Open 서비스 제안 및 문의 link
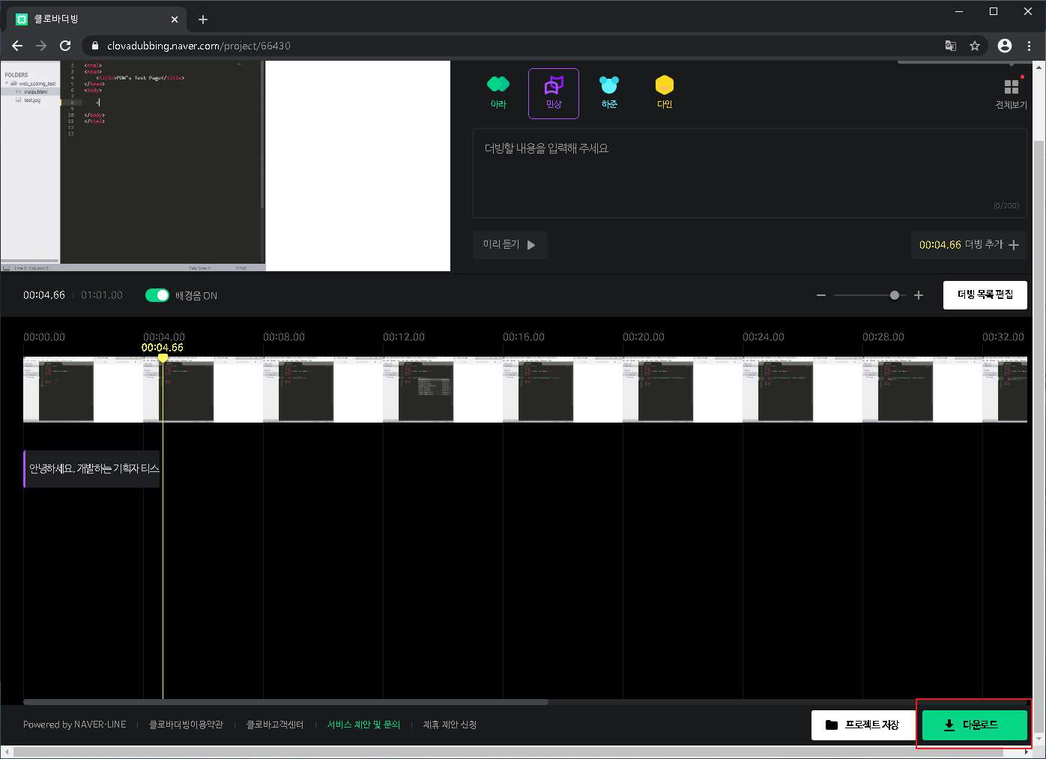 (x=363, y=725)
